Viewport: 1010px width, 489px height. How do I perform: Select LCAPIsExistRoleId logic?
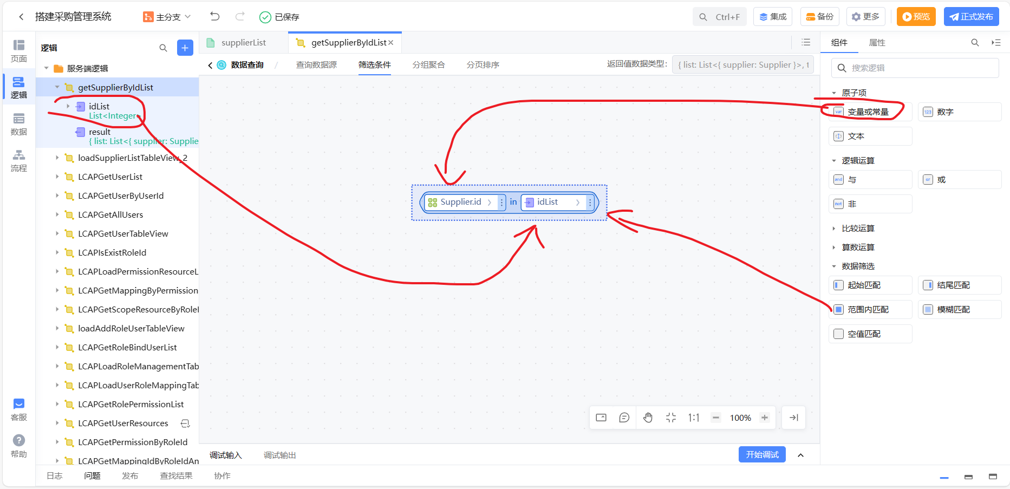click(x=112, y=252)
